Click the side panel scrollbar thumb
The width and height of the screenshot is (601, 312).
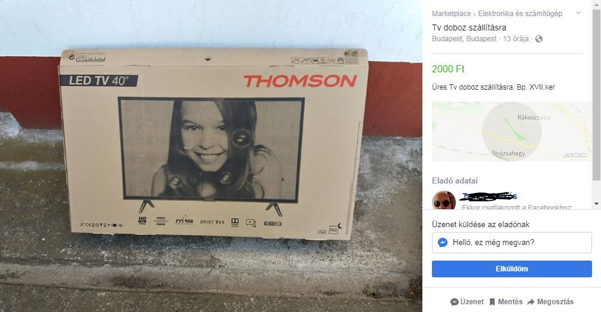coord(596,94)
